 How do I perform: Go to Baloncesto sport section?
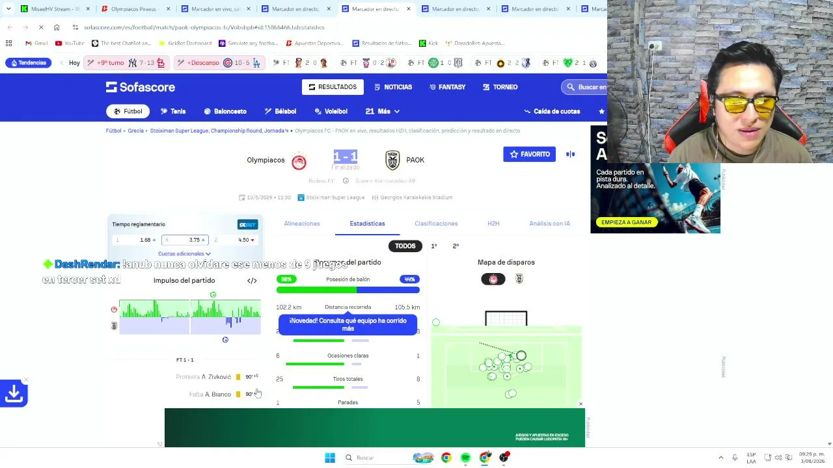click(225, 112)
